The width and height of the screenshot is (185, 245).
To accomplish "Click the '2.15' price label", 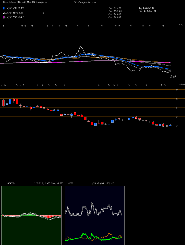I will click(173, 76).
